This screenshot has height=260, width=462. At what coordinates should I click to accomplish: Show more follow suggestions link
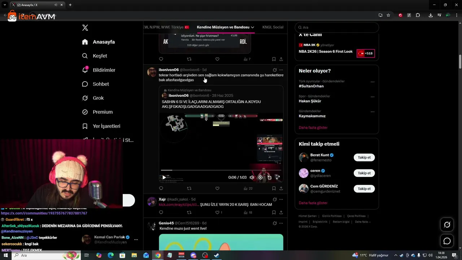[313, 203]
